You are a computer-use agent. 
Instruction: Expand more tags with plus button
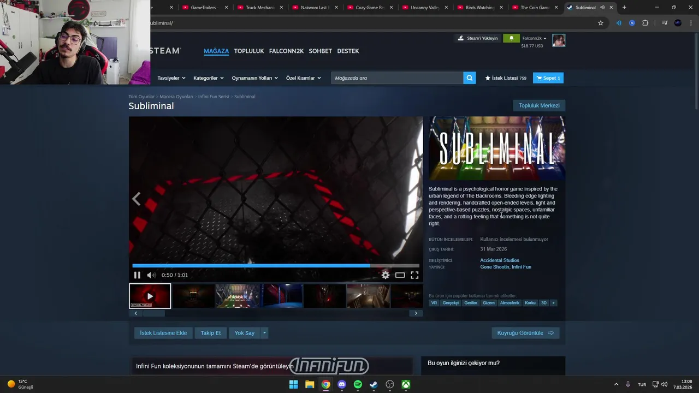[x=553, y=303]
